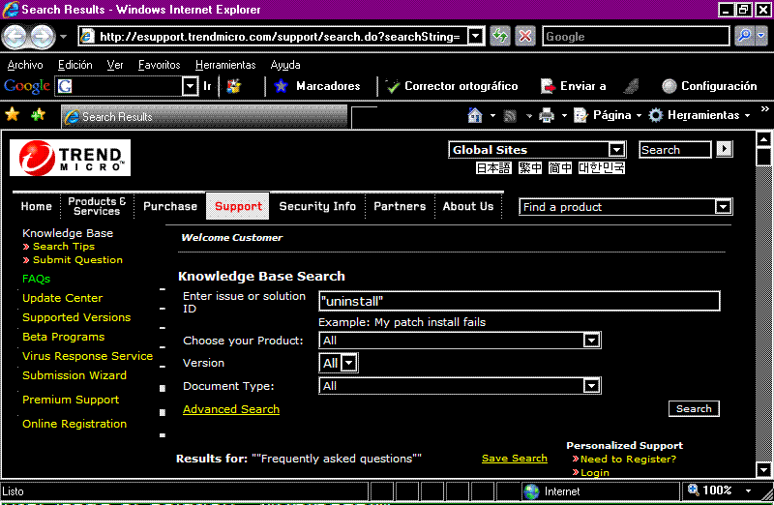Click the Login link
This screenshot has width=774, height=505.
pos(595,472)
